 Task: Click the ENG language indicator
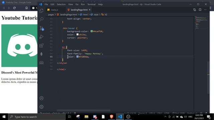(190, 117)
